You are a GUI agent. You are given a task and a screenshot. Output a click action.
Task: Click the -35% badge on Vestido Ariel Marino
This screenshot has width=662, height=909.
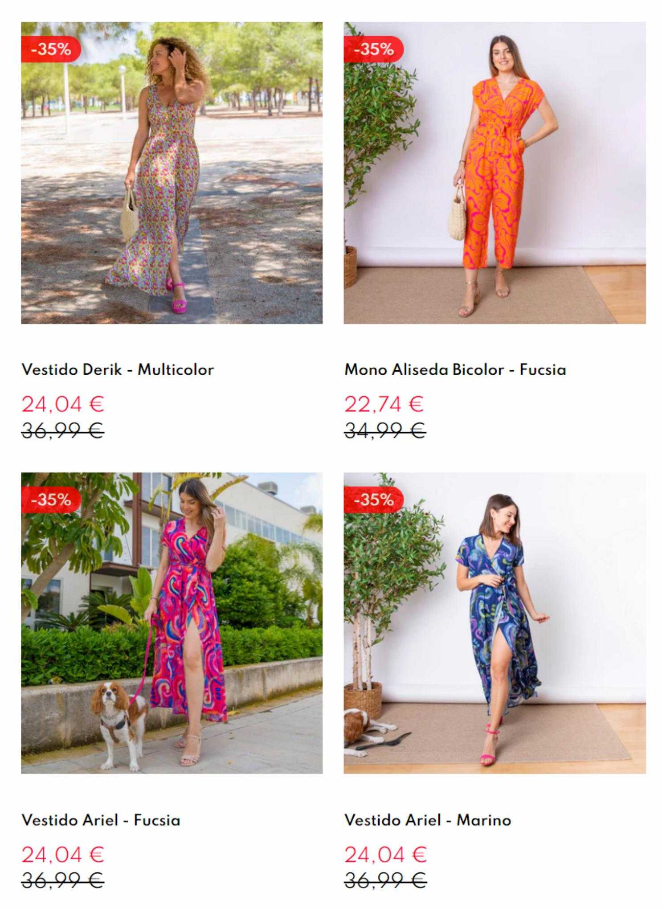(373, 500)
